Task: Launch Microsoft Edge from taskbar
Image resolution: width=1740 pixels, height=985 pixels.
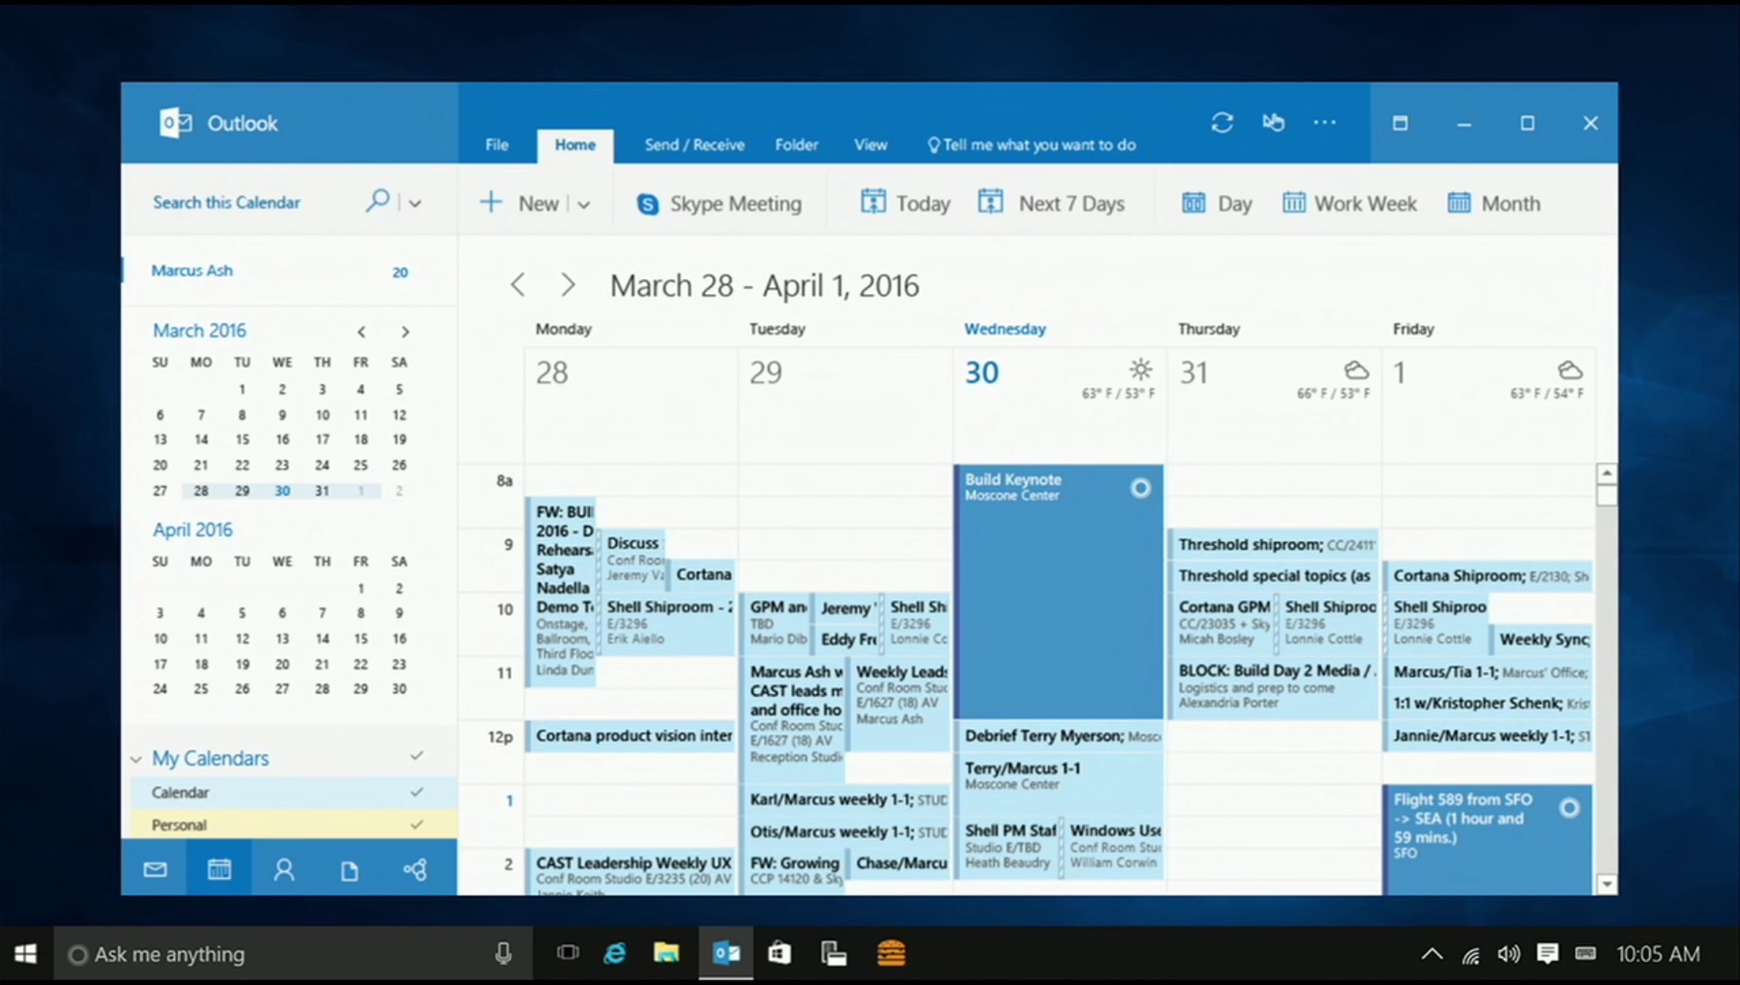Action: pos(615,954)
